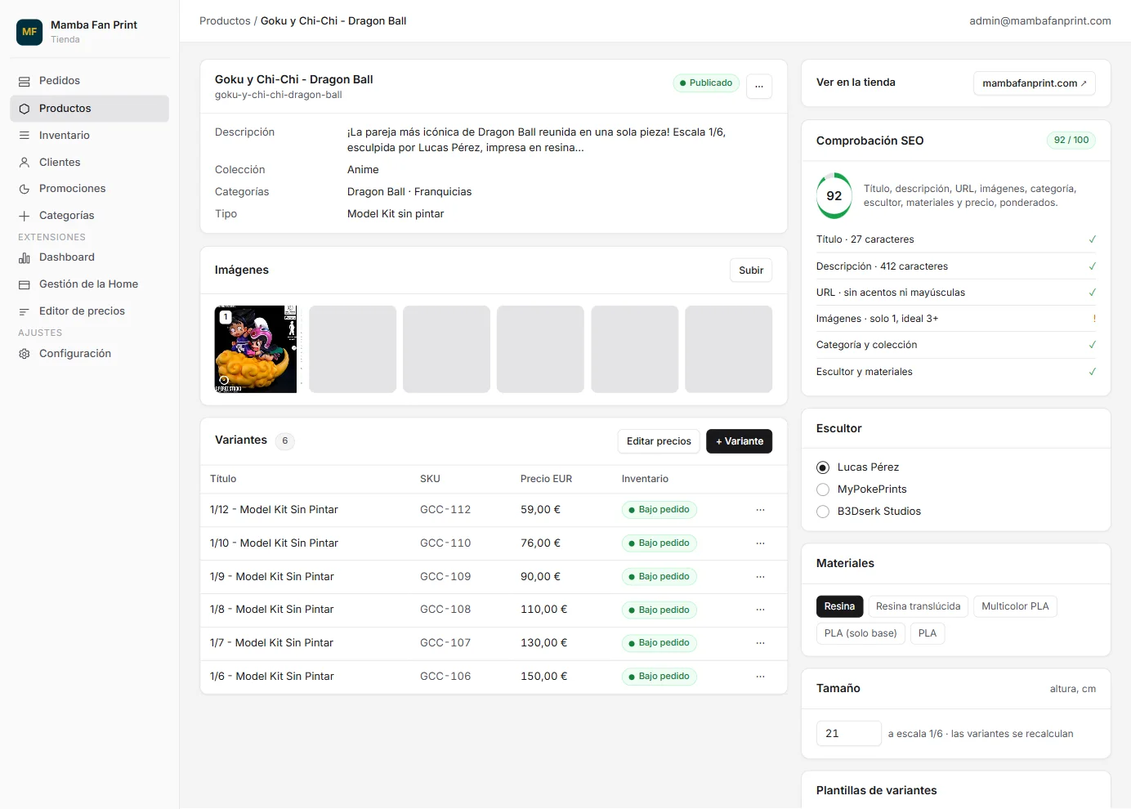Click the Imágenes SEO warning row
Image resolution: width=1131 pixels, height=809 pixels.
956,319
